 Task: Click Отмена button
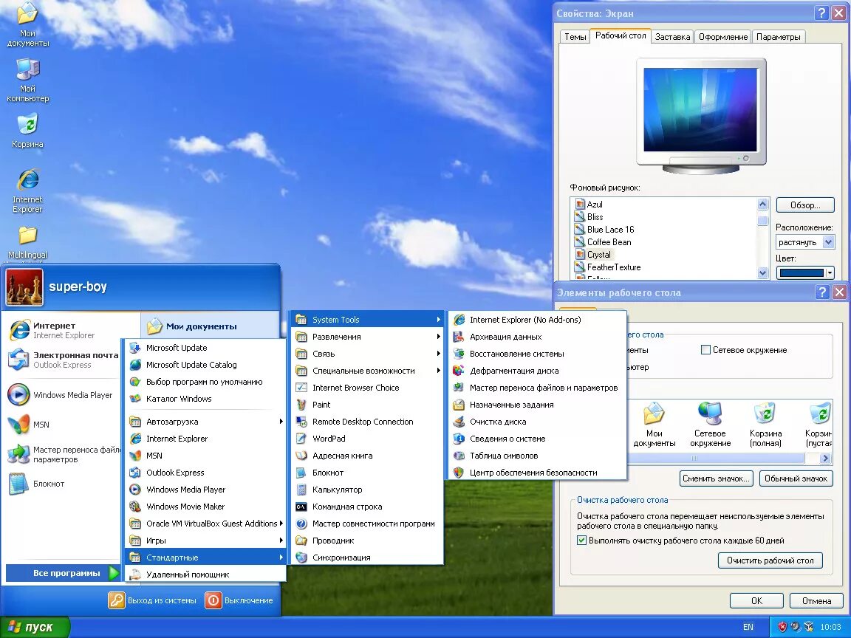(816, 600)
